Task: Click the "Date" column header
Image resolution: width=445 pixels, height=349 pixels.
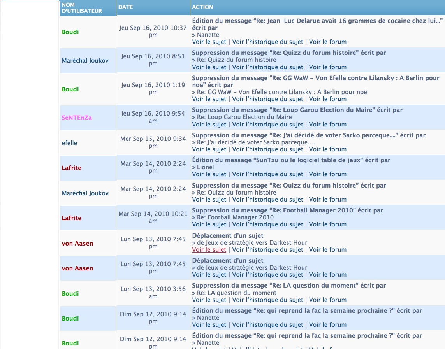Action: pos(126,7)
